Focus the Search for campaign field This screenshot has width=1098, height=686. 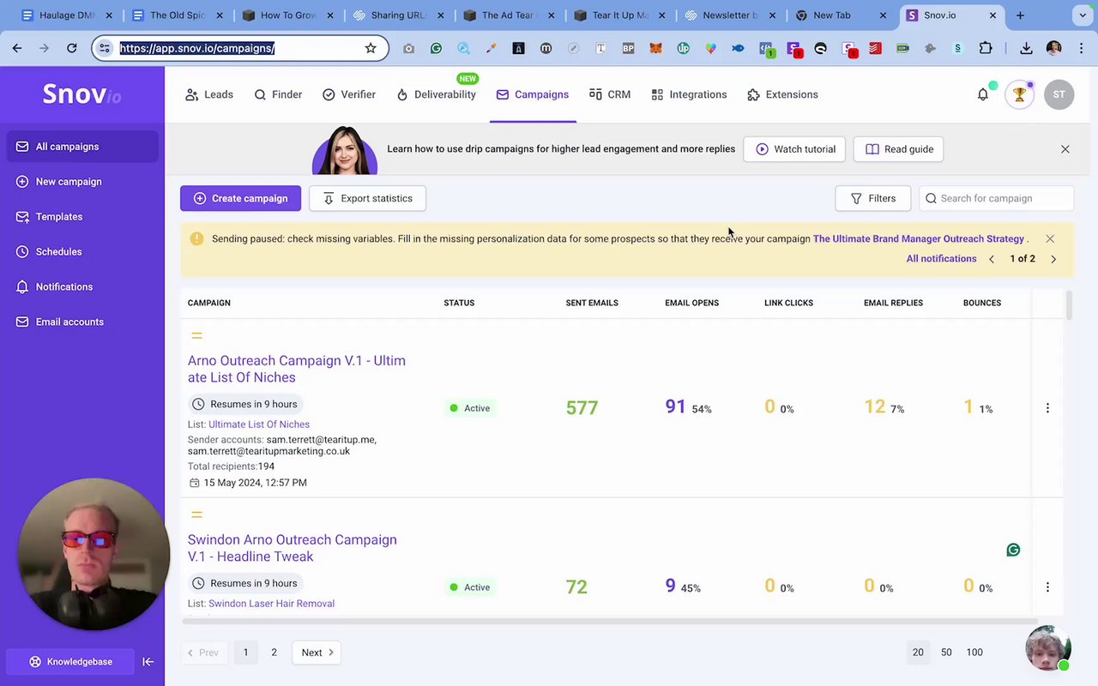[996, 198]
